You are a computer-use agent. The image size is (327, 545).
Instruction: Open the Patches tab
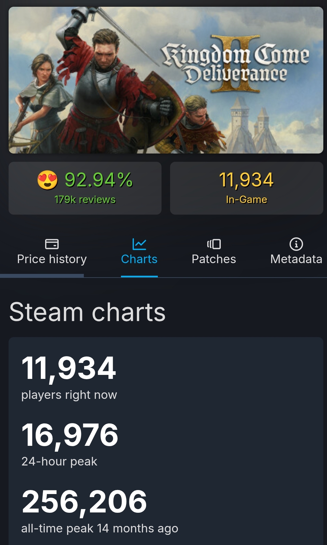click(x=214, y=252)
